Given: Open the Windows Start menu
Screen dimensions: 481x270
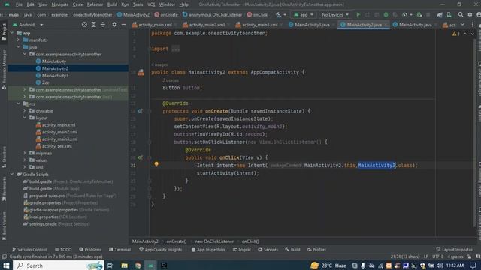Looking at the screenshot, I should click(6, 265).
